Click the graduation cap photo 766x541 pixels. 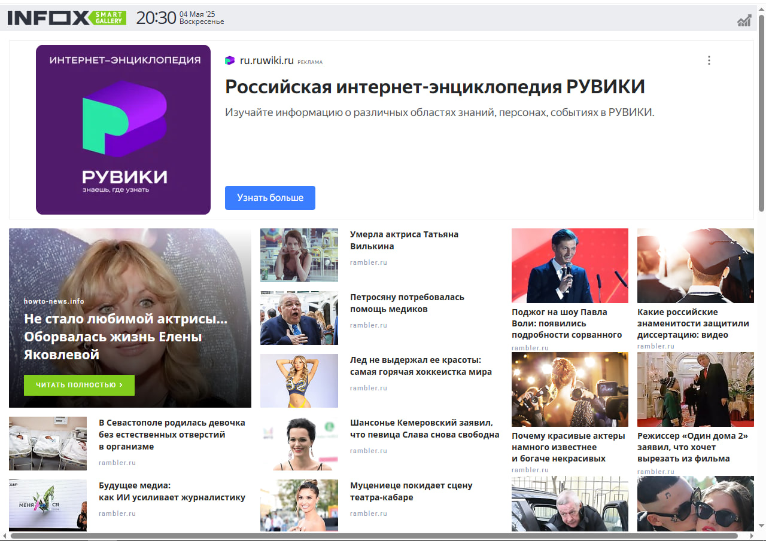(695, 265)
